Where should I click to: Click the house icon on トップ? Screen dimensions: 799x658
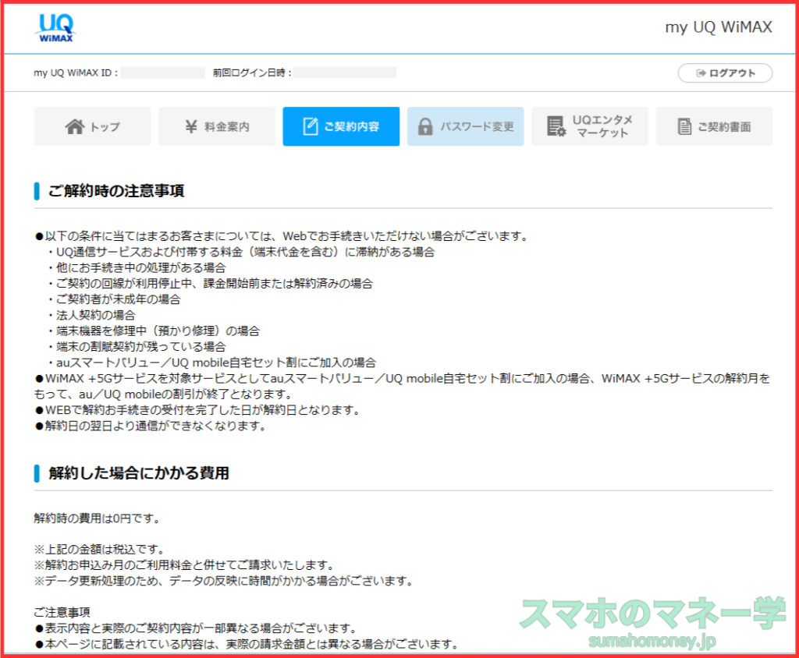(x=75, y=126)
